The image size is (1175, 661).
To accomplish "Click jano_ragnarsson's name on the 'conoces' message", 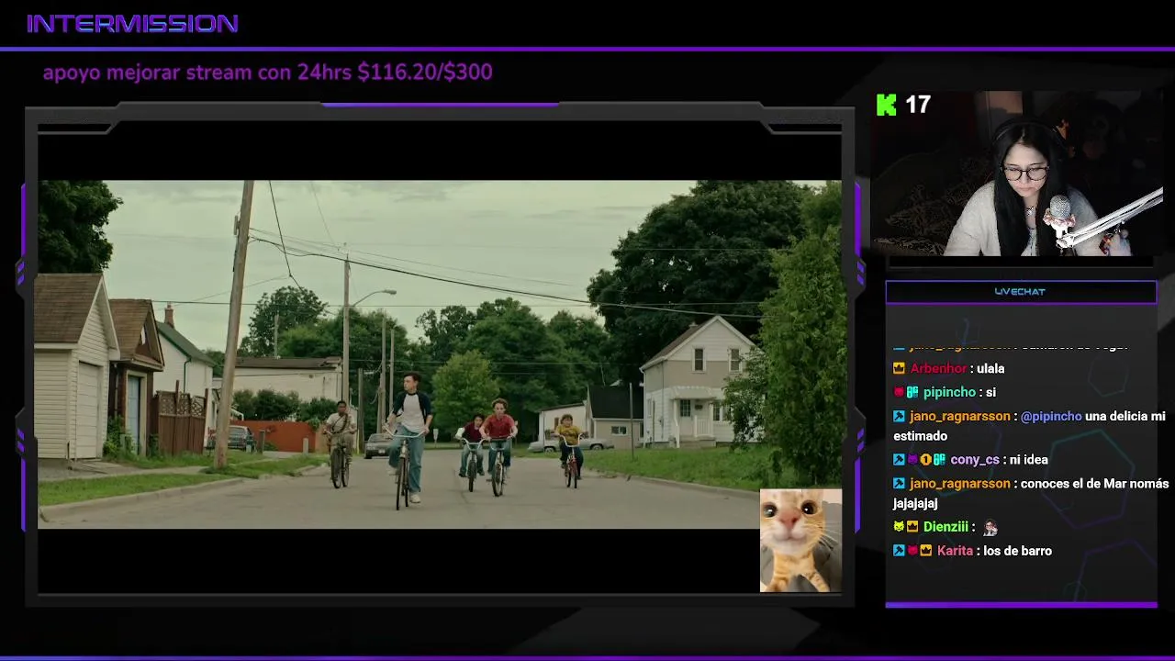I will [x=959, y=484].
